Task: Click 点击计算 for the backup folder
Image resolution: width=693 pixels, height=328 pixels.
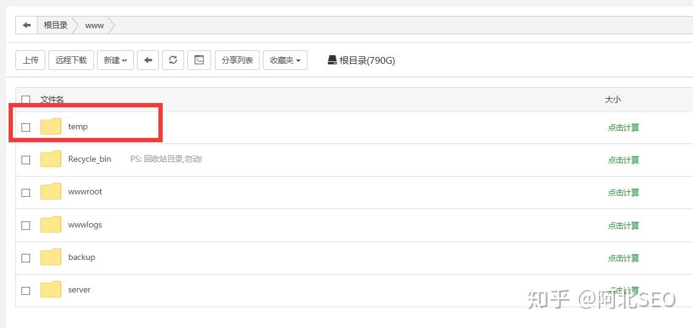Action: coord(623,258)
